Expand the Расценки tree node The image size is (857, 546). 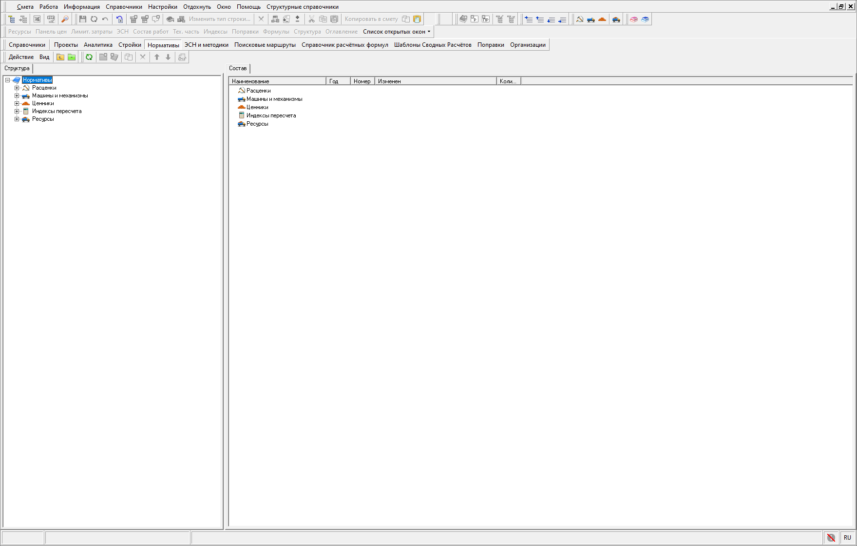(x=17, y=88)
